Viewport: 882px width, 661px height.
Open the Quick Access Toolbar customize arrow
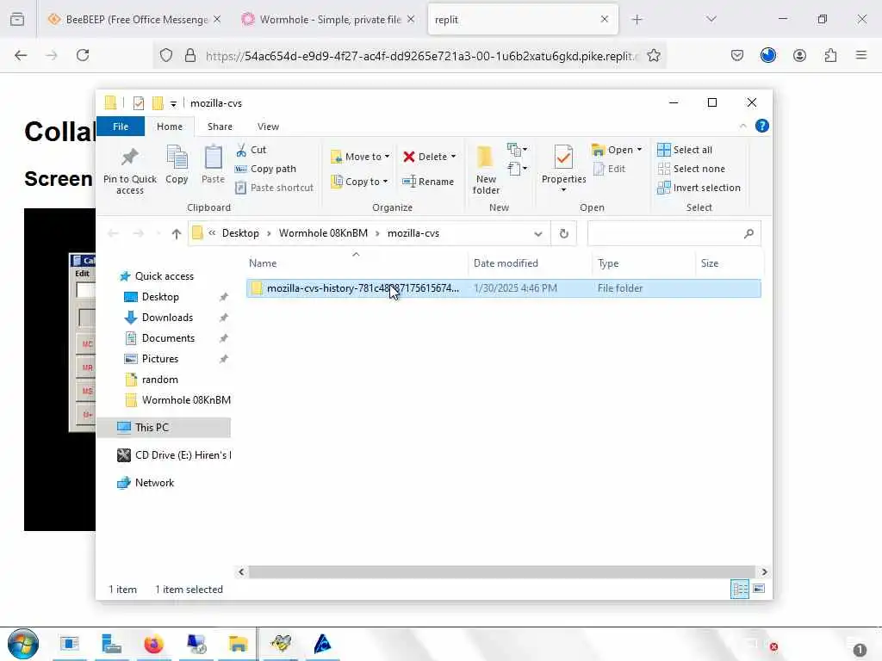(173, 103)
